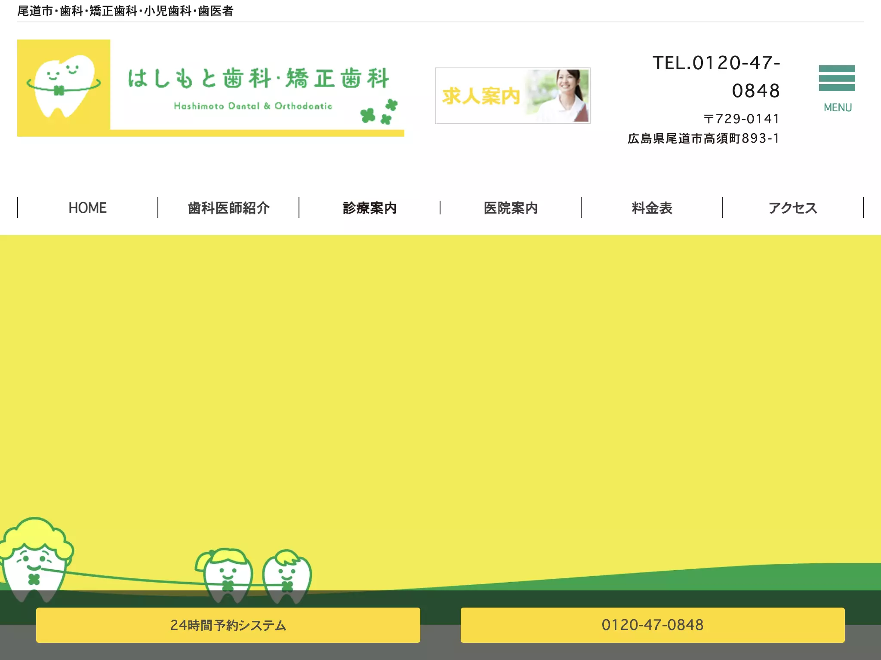881x660 pixels.
Task: Click the はしもと歯科・矯正歯科 title text
Action: [x=259, y=78]
